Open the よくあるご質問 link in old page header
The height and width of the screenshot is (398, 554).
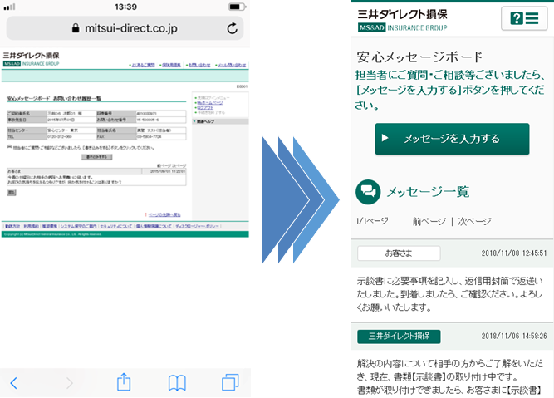[x=142, y=65]
